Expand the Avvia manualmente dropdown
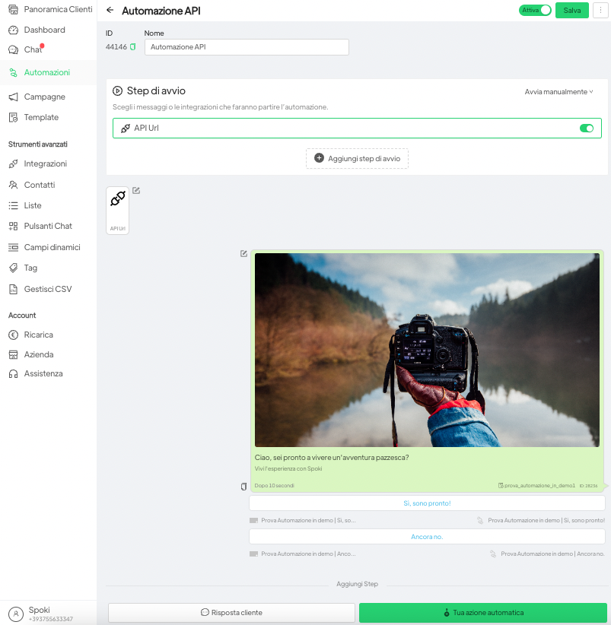Image resolution: width=611 pixels, height=625 pixels. click(558, 92)
